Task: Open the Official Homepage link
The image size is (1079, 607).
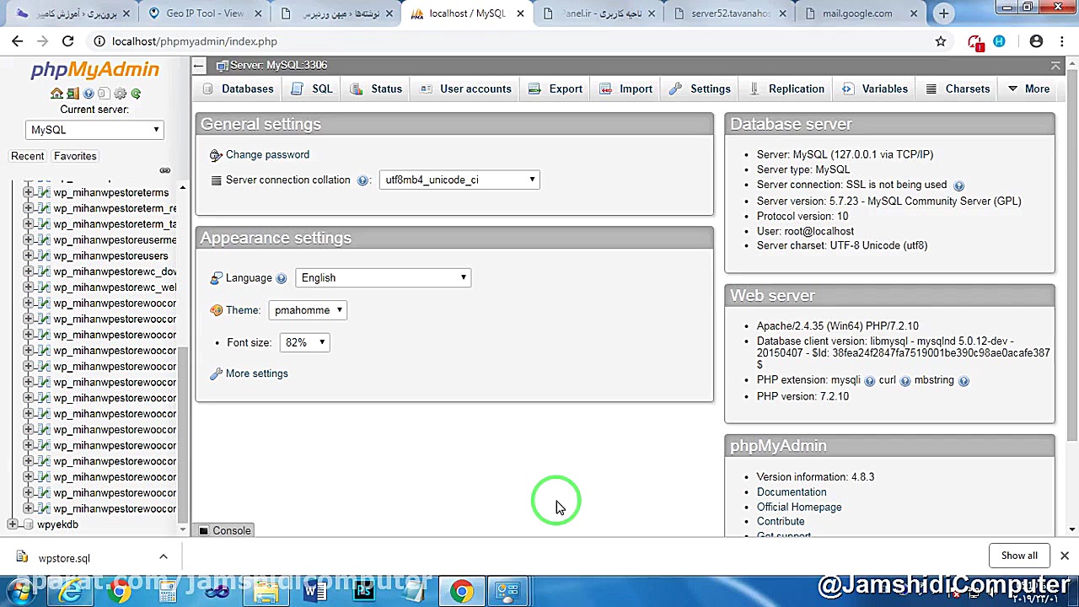Action: pos(799,508)
